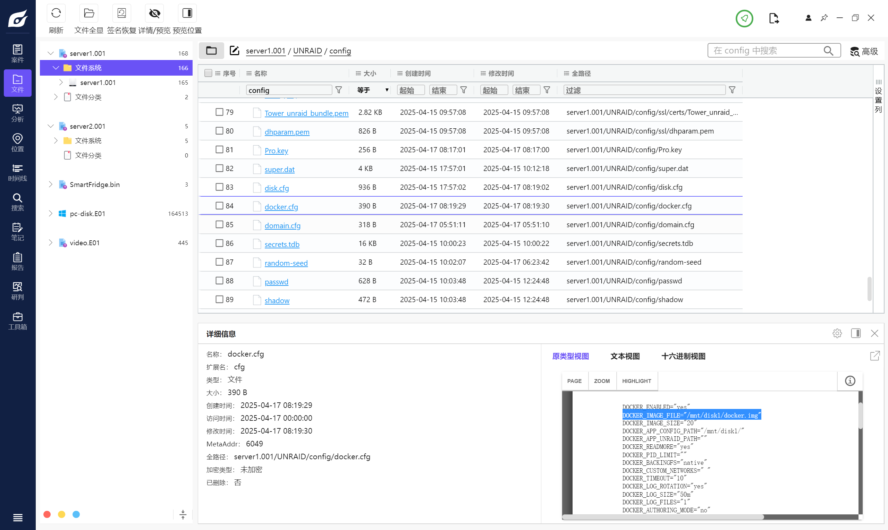888x530 pixels.
Task: Click the 全路径 filter funnel icon
Action: point(732,90)
